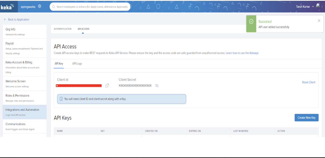Viewport: 325px width, 158px height.
Task: Click the user profile avatar
Action: 319,6
